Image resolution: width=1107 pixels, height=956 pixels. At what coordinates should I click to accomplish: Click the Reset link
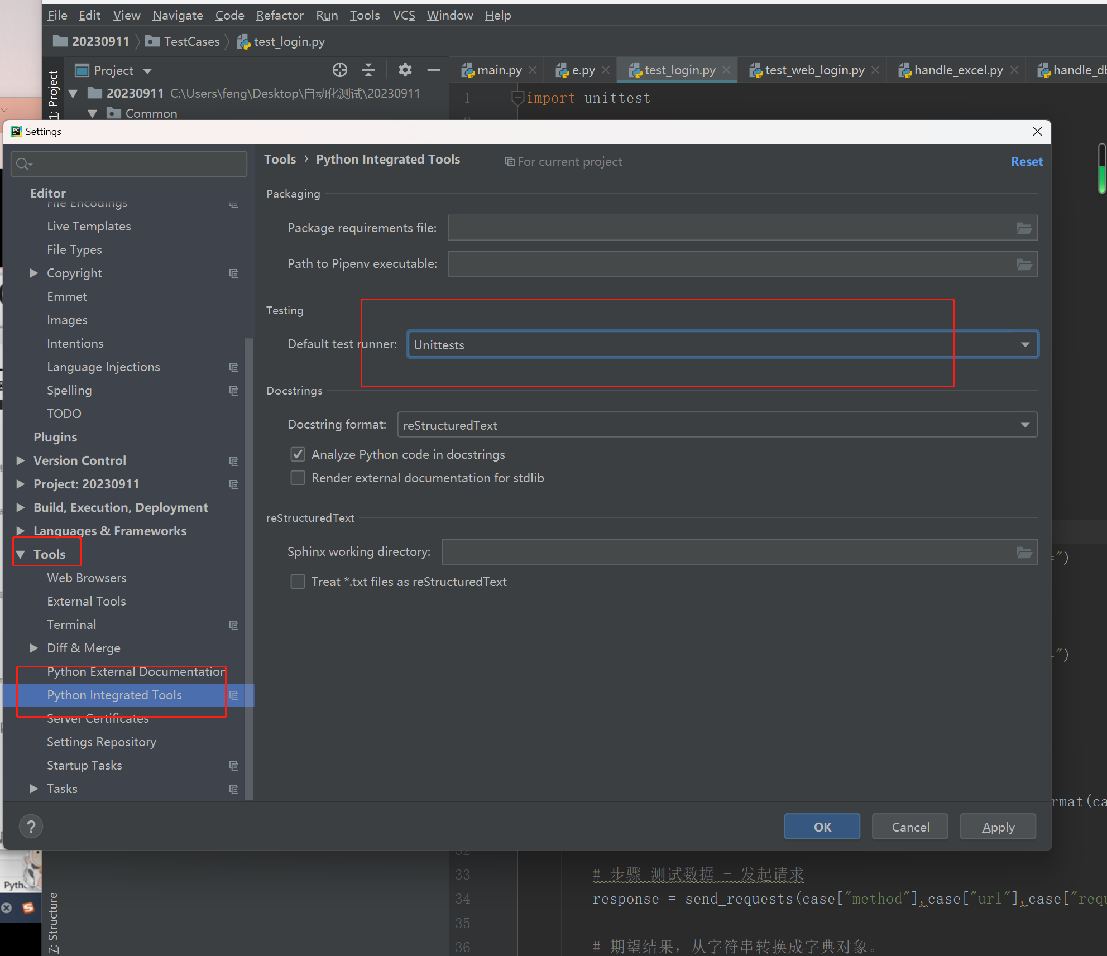click(1026, 161)
